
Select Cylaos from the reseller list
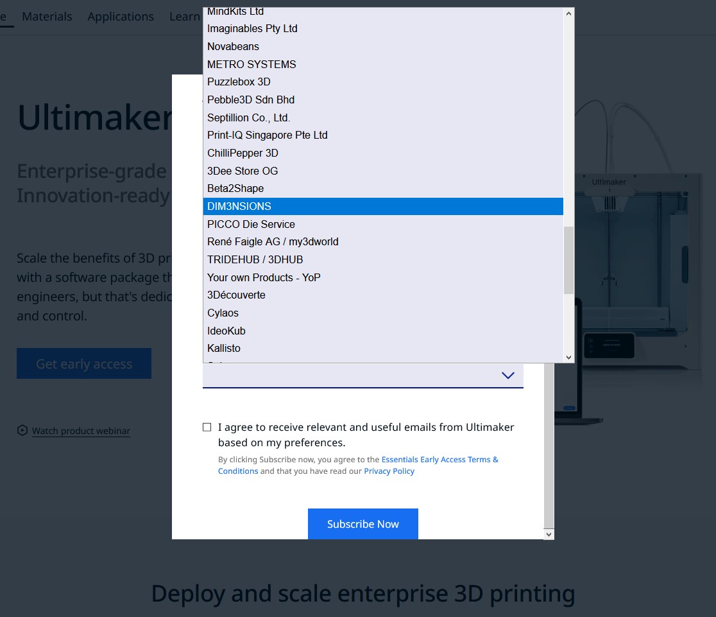tap(223, 313)
